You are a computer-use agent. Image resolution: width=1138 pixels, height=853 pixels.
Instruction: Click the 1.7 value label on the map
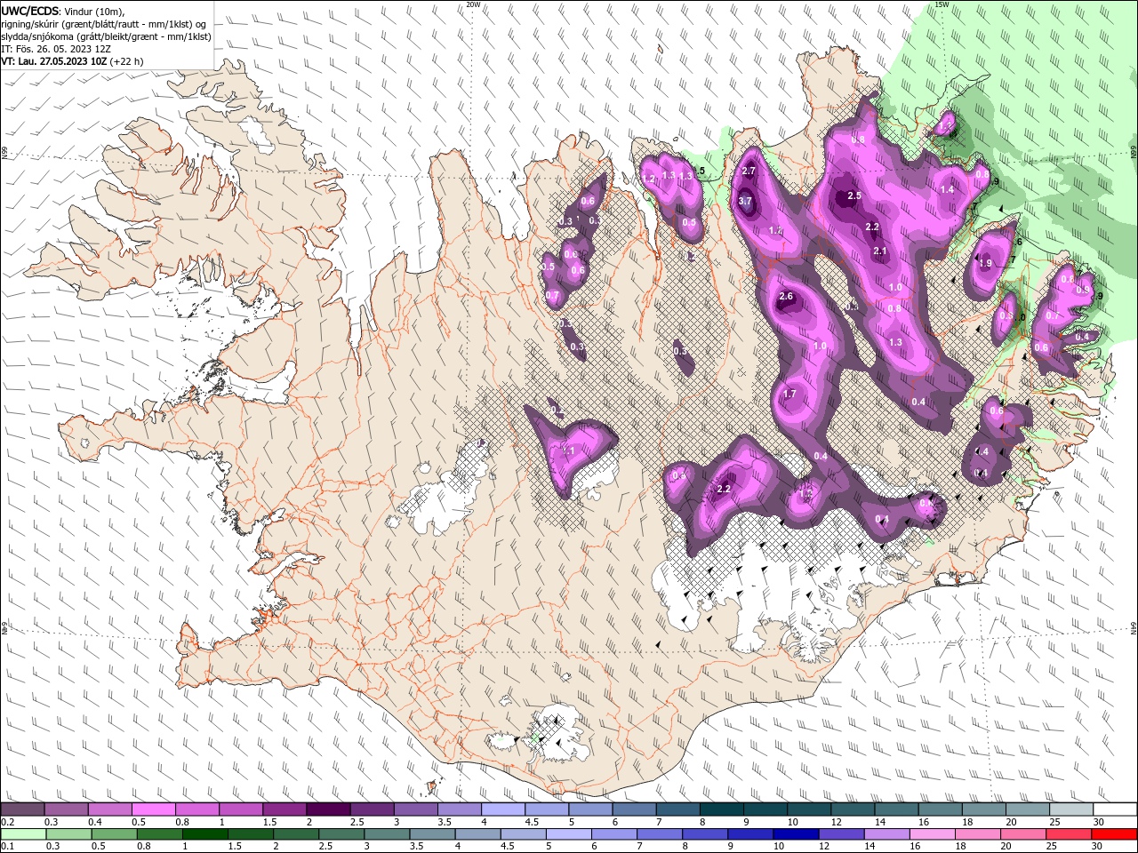pyautogui.click(x=789, y=394)
